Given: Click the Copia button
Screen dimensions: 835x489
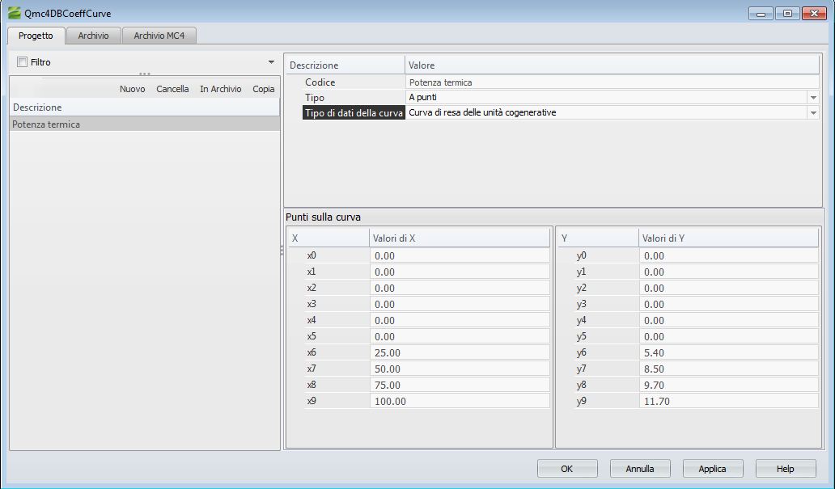Looking at the screenshot, I should point(264,89).
